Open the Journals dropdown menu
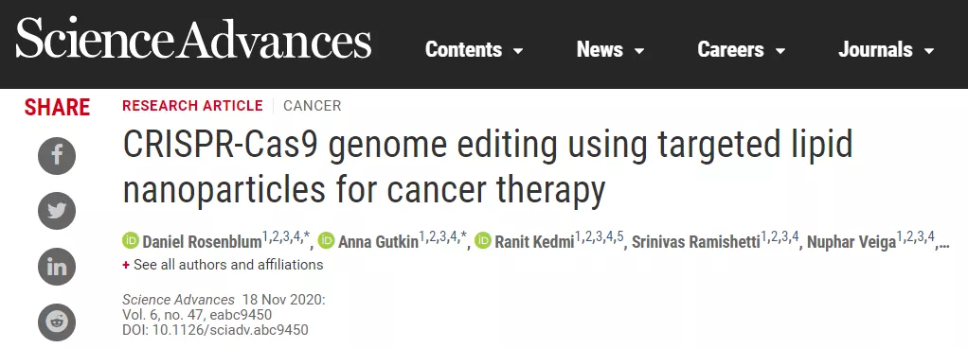Image resolution: width=968 pixels, height=348 pixels. 887,50
